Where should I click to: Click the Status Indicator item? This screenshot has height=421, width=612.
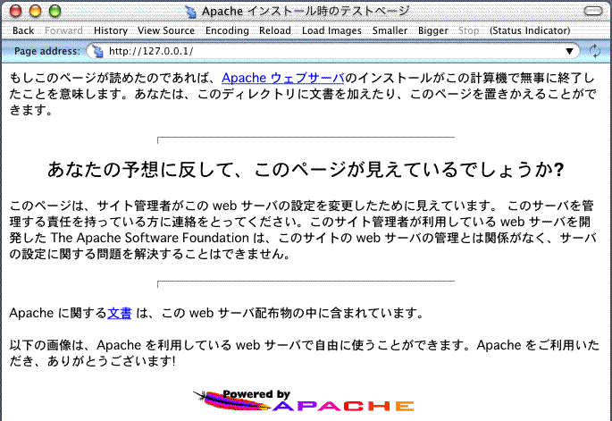tap(530, 30)
